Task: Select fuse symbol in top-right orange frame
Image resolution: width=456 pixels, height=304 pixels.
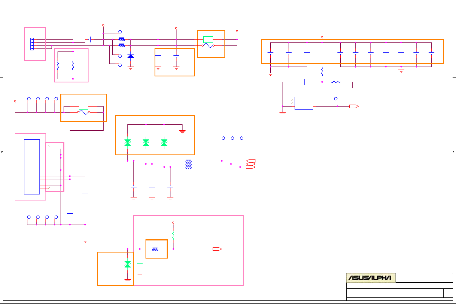Action: coord(208,45)
